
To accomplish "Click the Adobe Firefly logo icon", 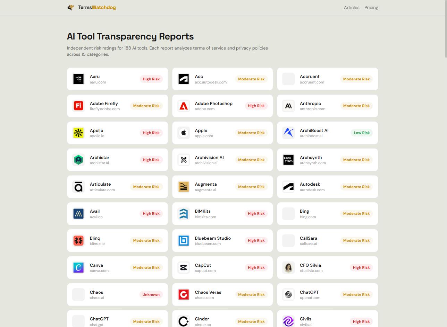I will [78, 106].
